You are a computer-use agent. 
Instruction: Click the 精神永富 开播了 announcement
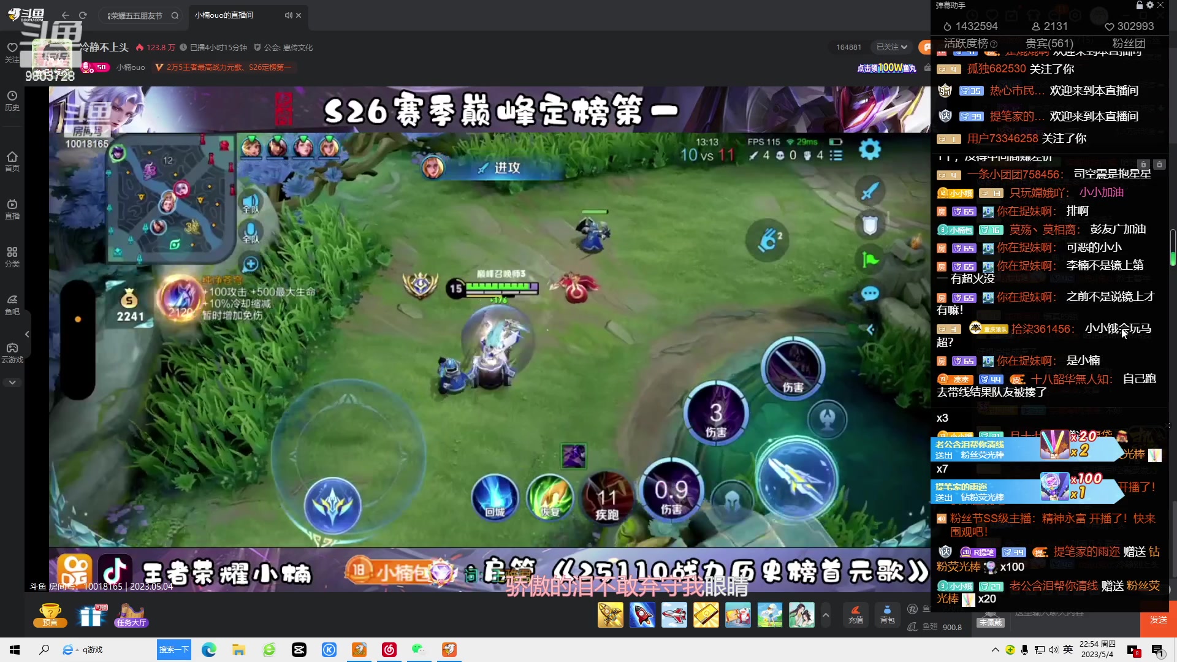(x=1053, y=525)
